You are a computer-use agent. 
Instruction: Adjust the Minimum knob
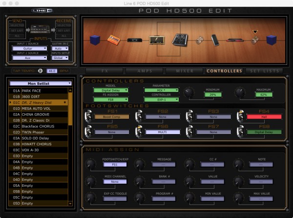[189, 92]
